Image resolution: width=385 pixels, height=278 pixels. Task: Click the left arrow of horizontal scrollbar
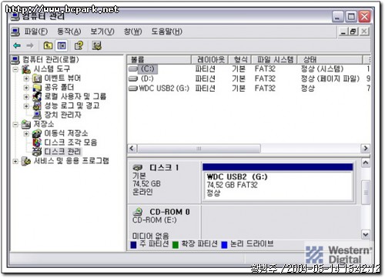tap(132, 149)
